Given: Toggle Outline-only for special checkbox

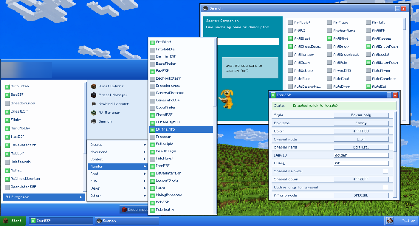Looking at the screenshot, I should point(385,187).
